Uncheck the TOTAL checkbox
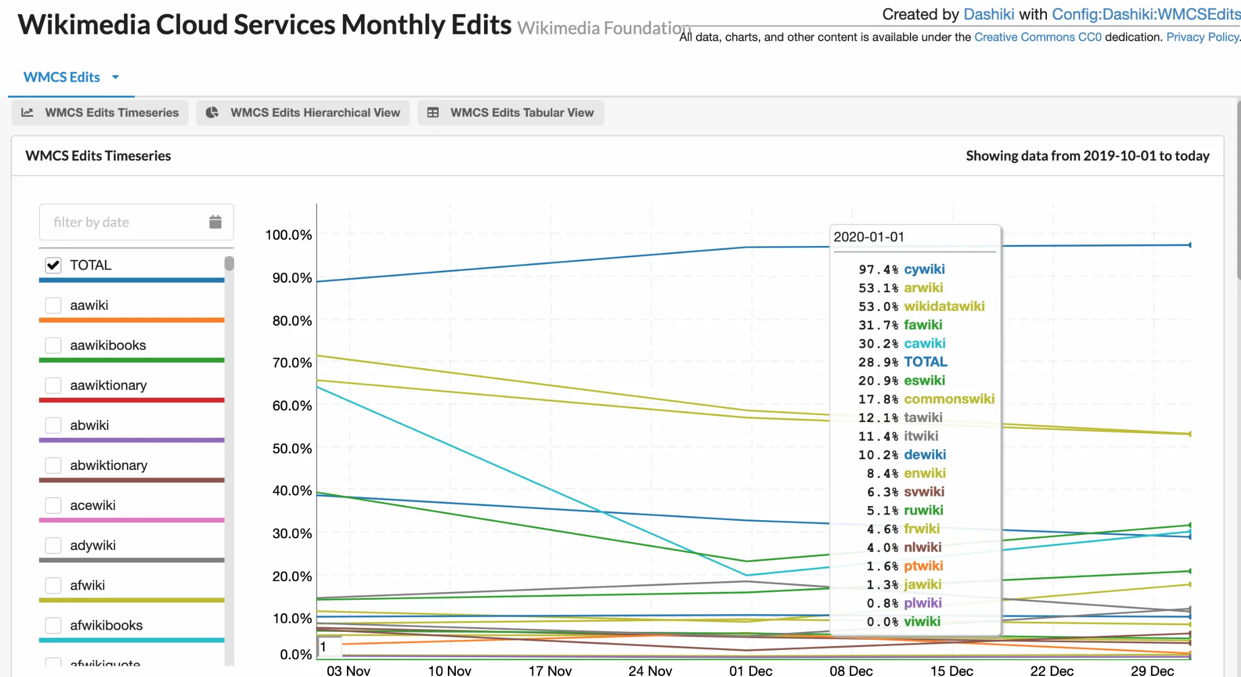Viewport: 1241px width, 677px height. (x=53, y=265)
